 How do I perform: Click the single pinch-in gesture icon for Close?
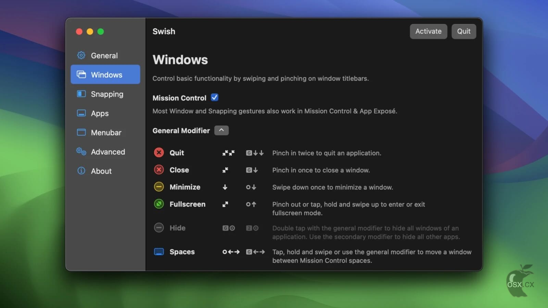point(225,170)
